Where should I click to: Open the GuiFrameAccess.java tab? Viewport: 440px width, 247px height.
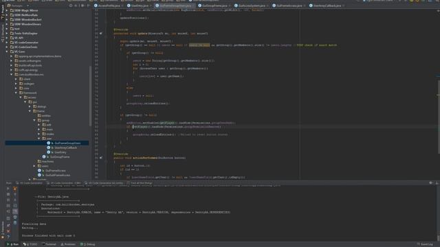289,5
